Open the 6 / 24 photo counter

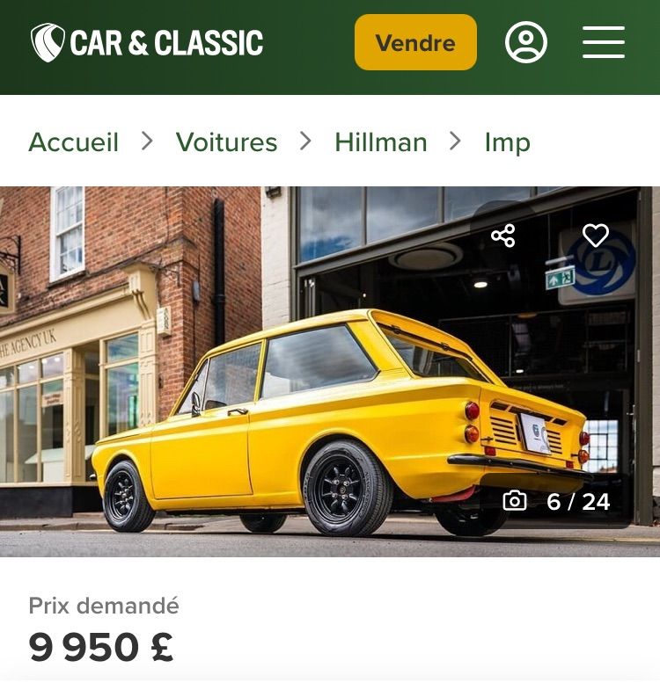click(x=578, y=502)
